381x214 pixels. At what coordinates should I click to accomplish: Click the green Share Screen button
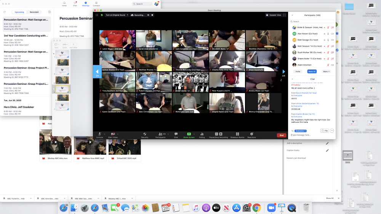click(189, 135)
